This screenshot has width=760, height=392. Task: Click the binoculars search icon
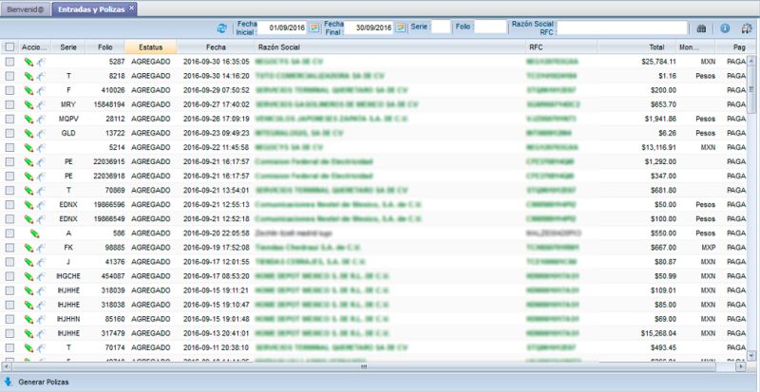(701, 28)
